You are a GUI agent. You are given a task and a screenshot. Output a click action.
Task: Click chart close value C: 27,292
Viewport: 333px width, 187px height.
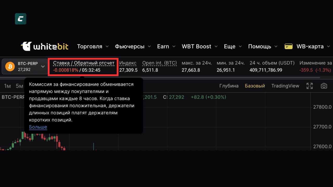(174, 97)
